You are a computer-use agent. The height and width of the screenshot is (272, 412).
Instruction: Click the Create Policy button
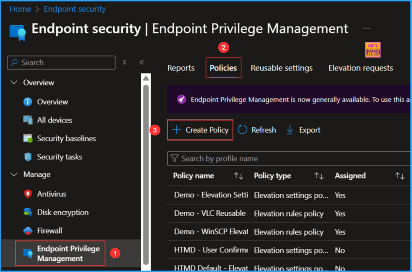pos(200,130)
